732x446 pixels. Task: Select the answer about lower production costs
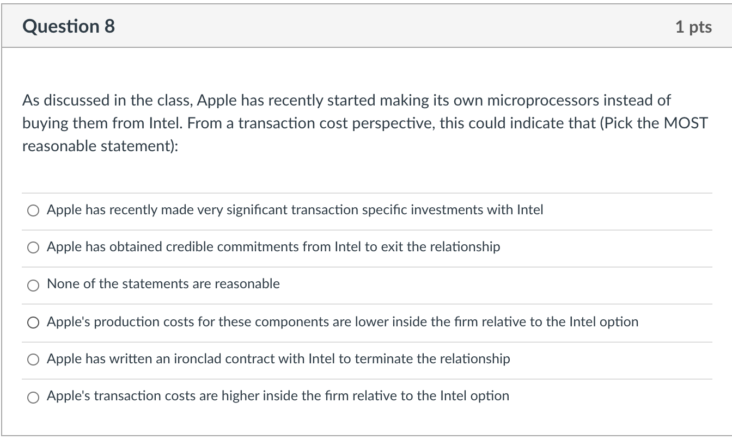click(342, 321)
